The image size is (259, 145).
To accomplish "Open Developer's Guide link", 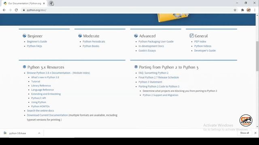I will pyautogui.click(x=205, y=51).
